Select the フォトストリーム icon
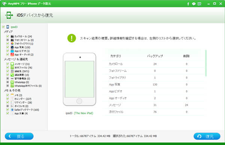 point(12,40)
